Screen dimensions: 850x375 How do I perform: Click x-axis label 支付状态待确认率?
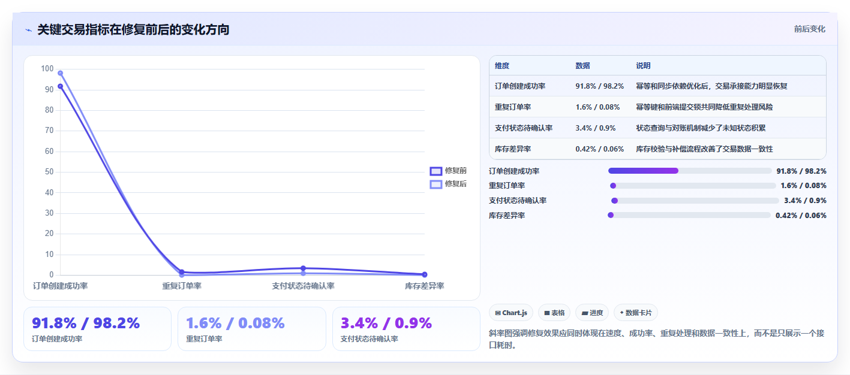tap(303, 286)
